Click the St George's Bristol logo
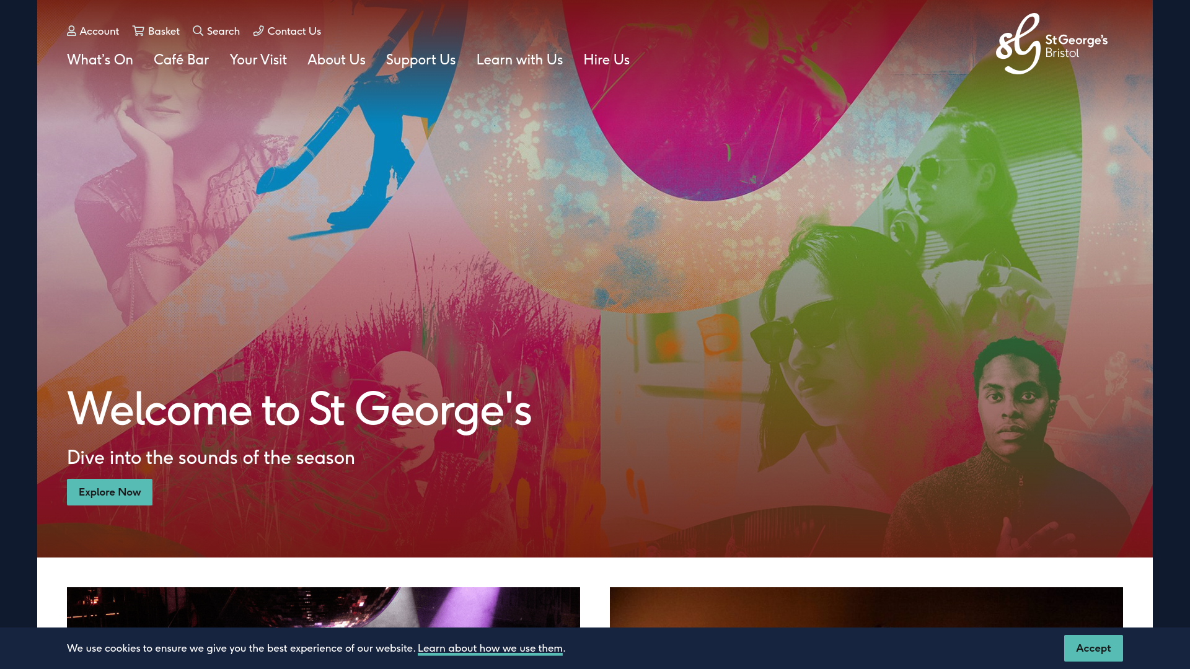This screenshot has height=669, width=1190. 1052,44
